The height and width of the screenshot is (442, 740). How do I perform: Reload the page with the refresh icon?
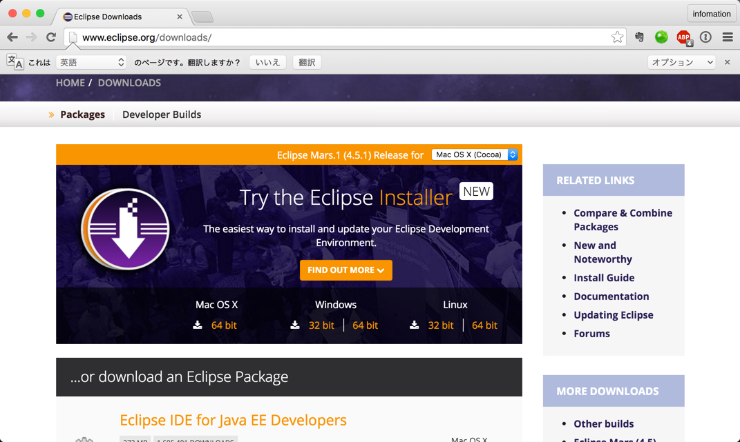(x=51, y=37)
